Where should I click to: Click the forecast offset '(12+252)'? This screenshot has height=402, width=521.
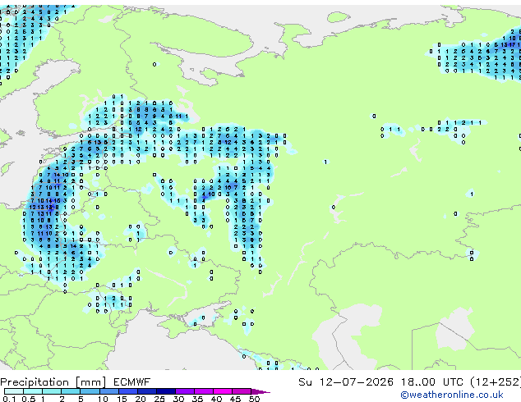[x=496, y=382]
